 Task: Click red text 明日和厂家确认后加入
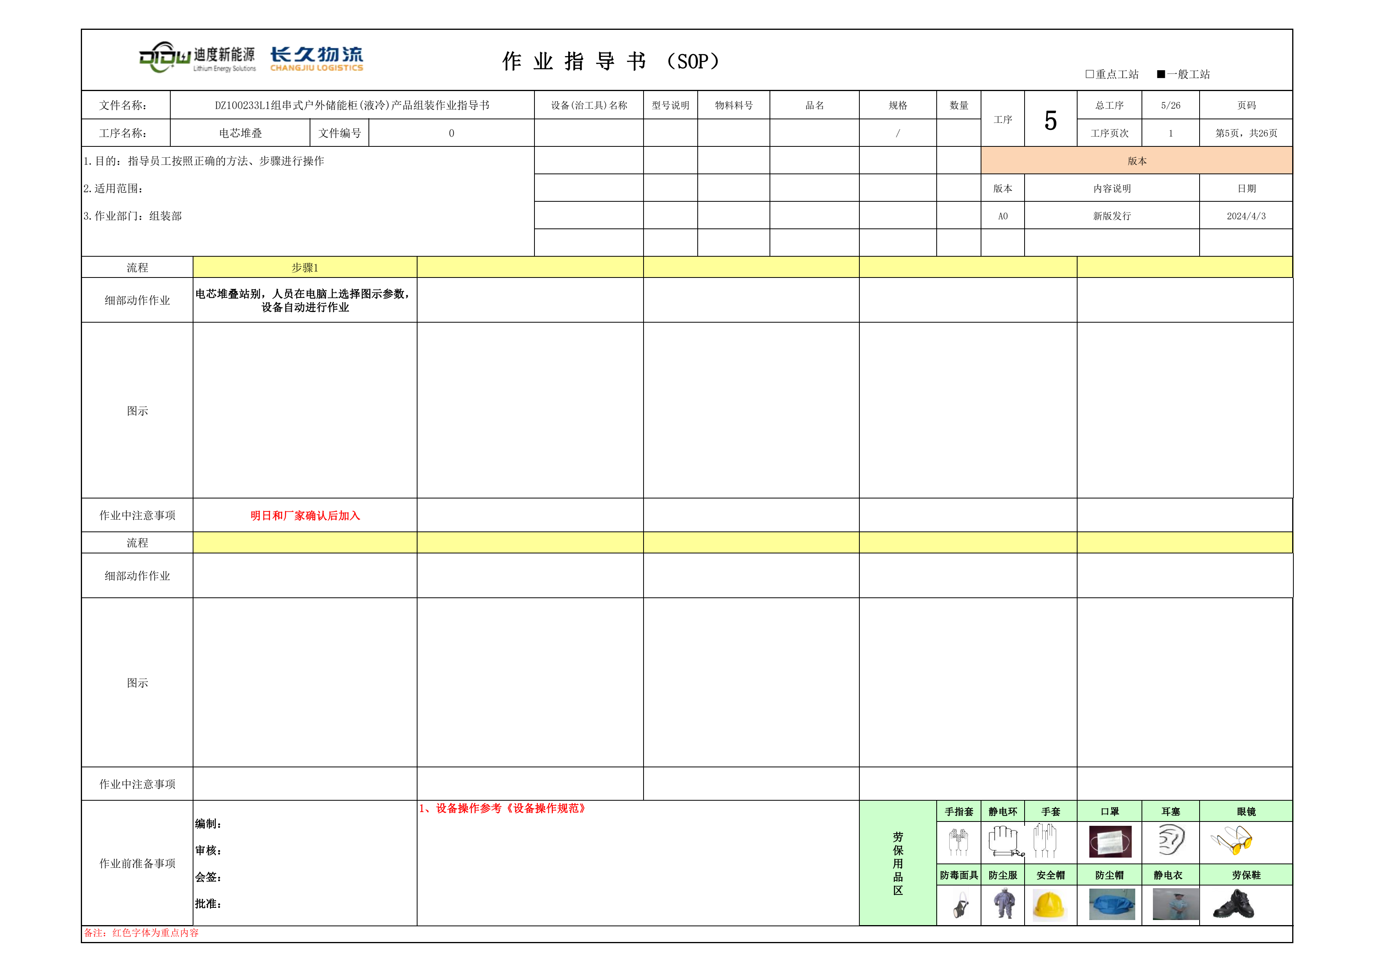(x=305, y=515)
